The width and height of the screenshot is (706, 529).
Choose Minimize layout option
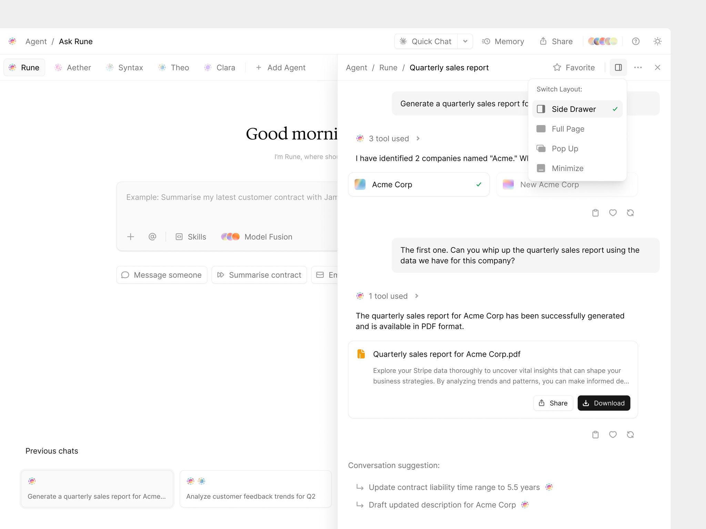pos(577,168)
